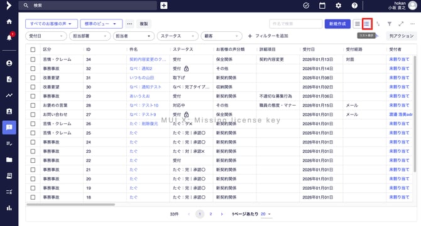
Task: Select the list display view icon
Action: pos(367,24)
